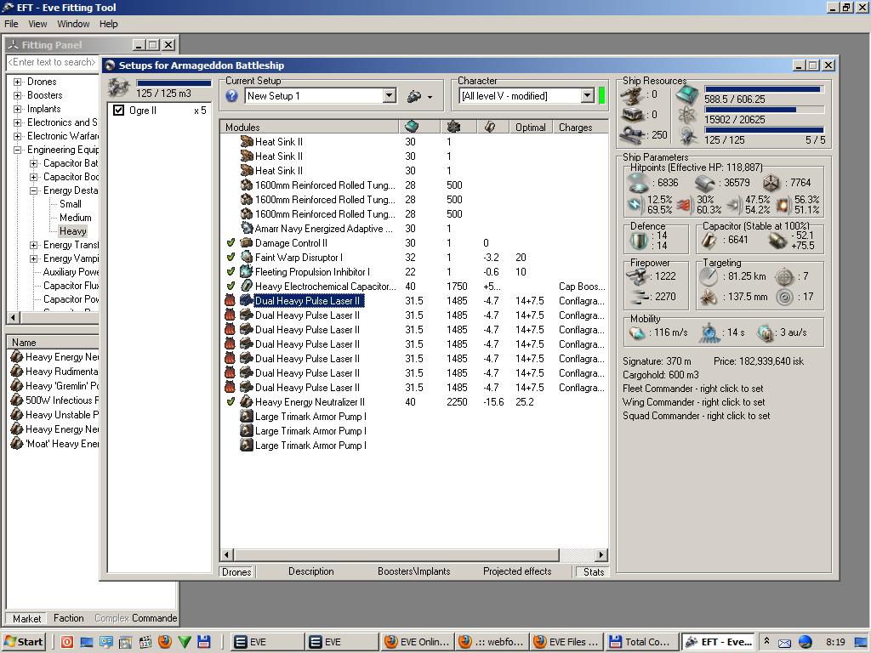871x653 pixels.
Task: Open the File menu
Action: [x=11, y=24]
